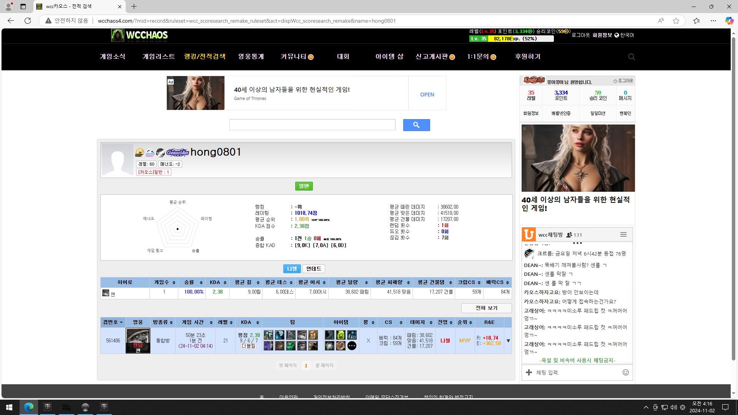Switch stats to 나엘 faction

(x=292, y=269)
